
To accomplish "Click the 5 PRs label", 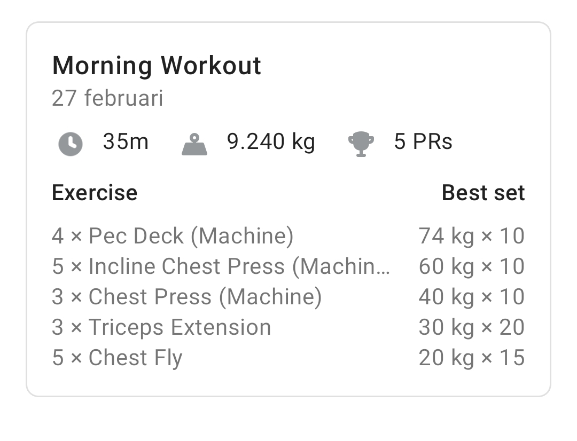I will (x=423, y=142).
